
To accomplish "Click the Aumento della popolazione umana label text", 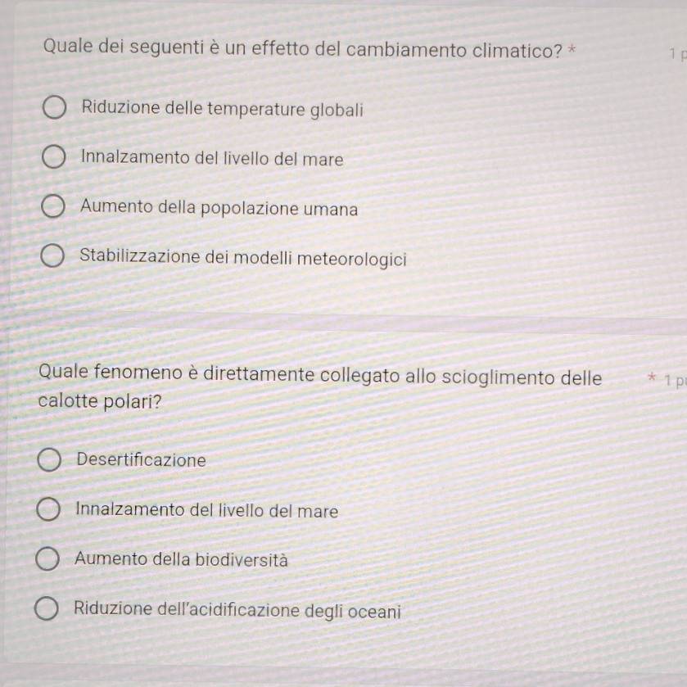I will coord(219,209).
